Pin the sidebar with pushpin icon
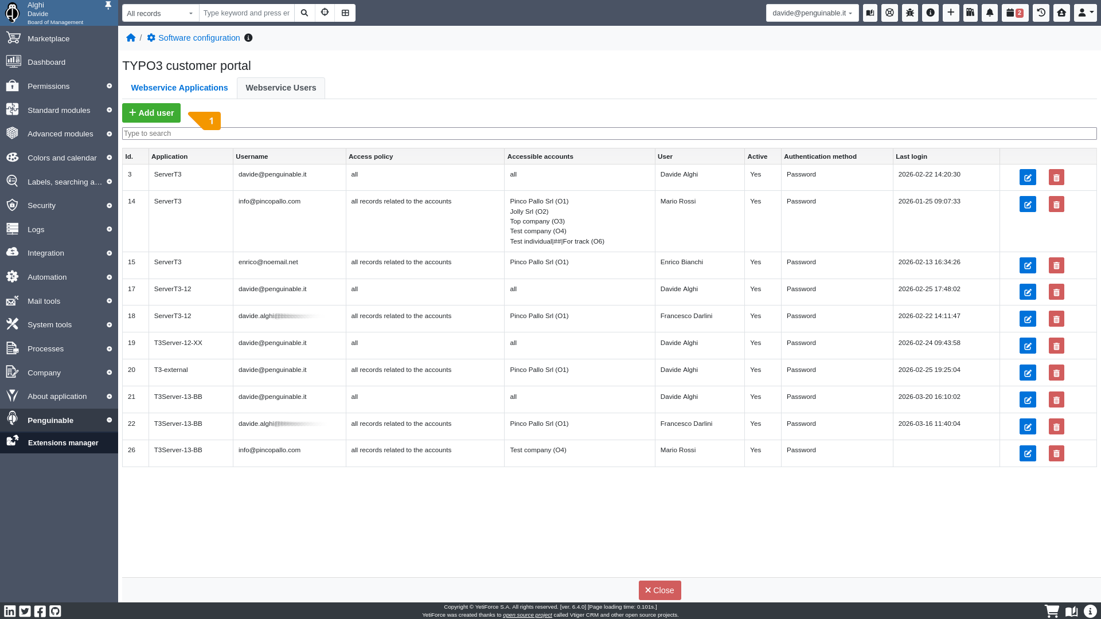The height and width of the screenshot is (619, 1101). tap(108, 6)
